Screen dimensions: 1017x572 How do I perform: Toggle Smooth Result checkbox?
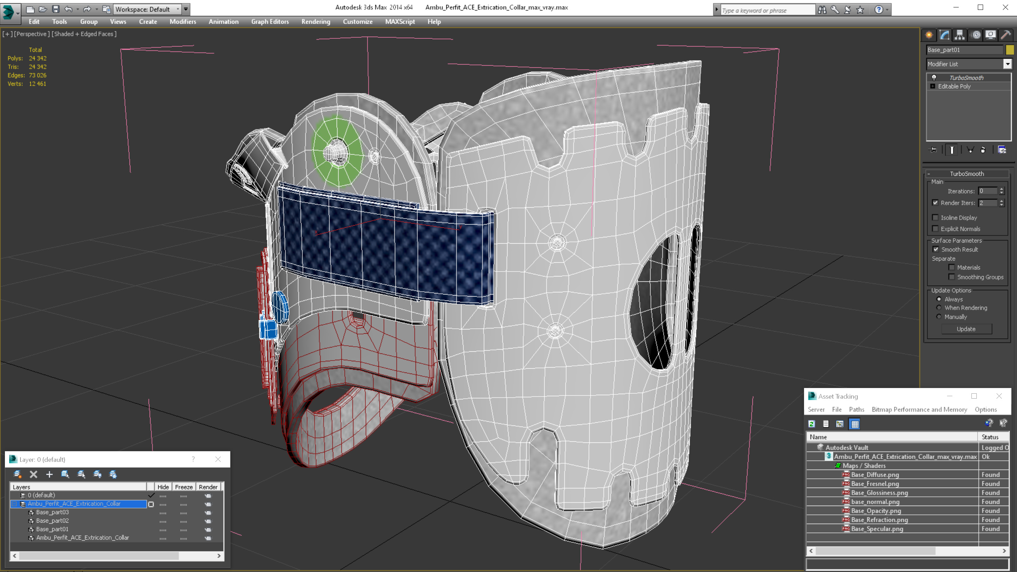(936, 249)
